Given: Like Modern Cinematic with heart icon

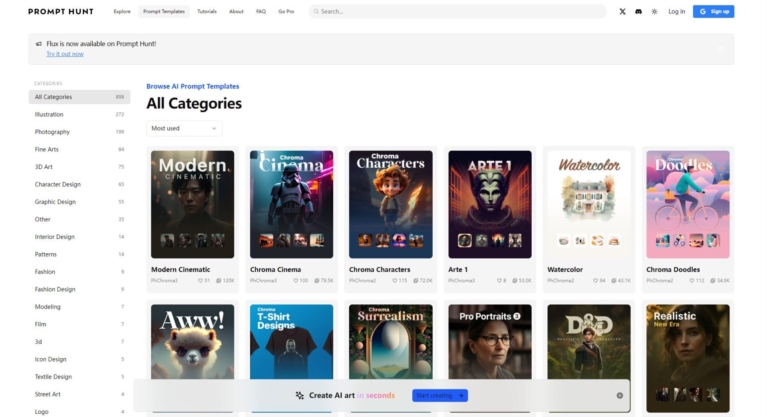Looking at the screenshot, I should click(x=200, y=281).
